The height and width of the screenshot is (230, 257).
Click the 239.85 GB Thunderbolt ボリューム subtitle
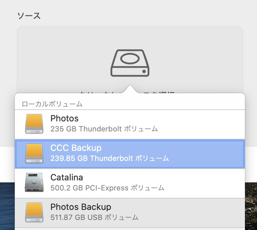[x=110, y=158]
